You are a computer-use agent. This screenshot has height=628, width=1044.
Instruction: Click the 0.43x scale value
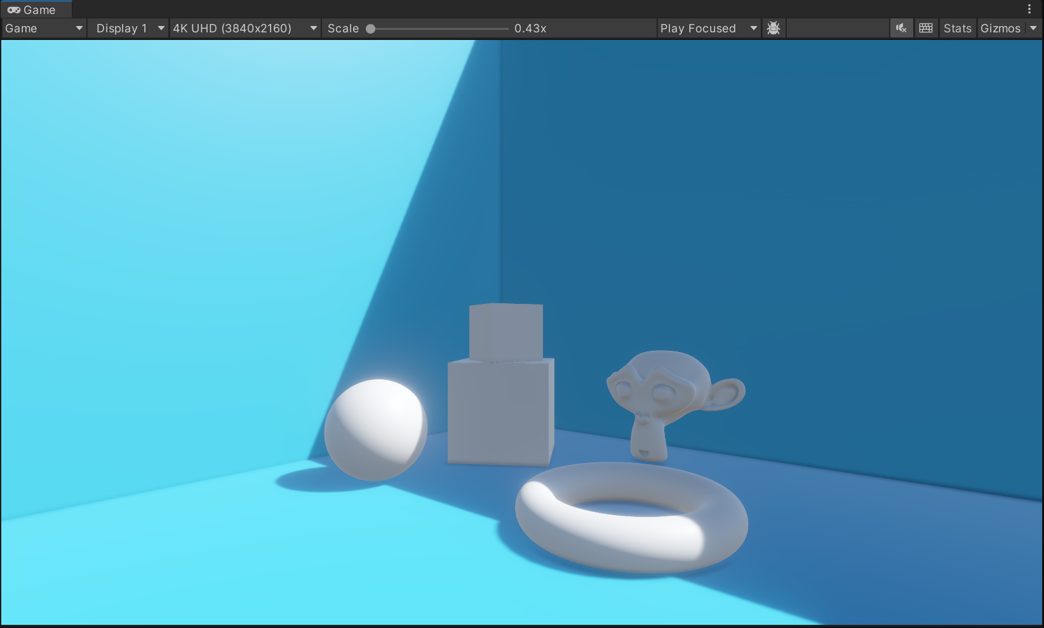[530, 29]
